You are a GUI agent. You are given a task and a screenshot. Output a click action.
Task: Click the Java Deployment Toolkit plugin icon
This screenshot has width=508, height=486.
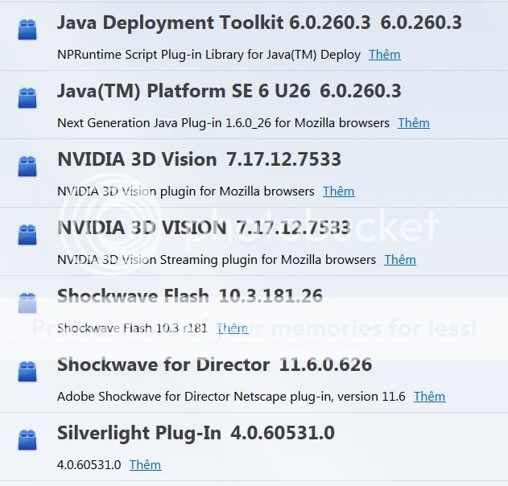point(27,30)
